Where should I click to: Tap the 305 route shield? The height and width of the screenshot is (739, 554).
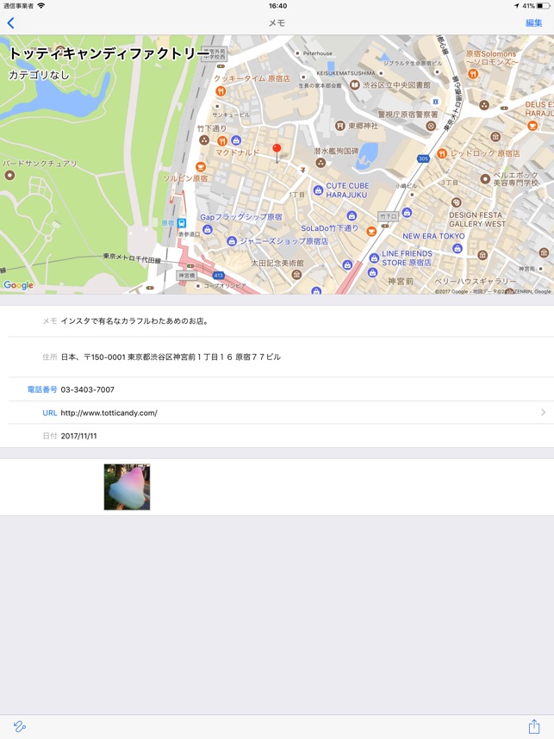point(423,158)
